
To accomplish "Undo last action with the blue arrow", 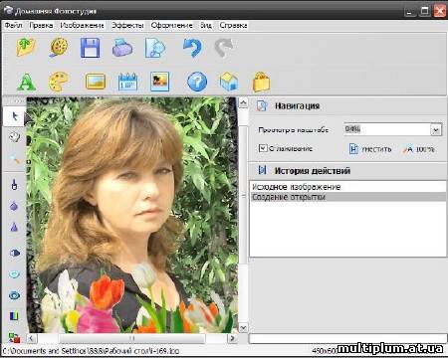I will click(x=193, y=48).
